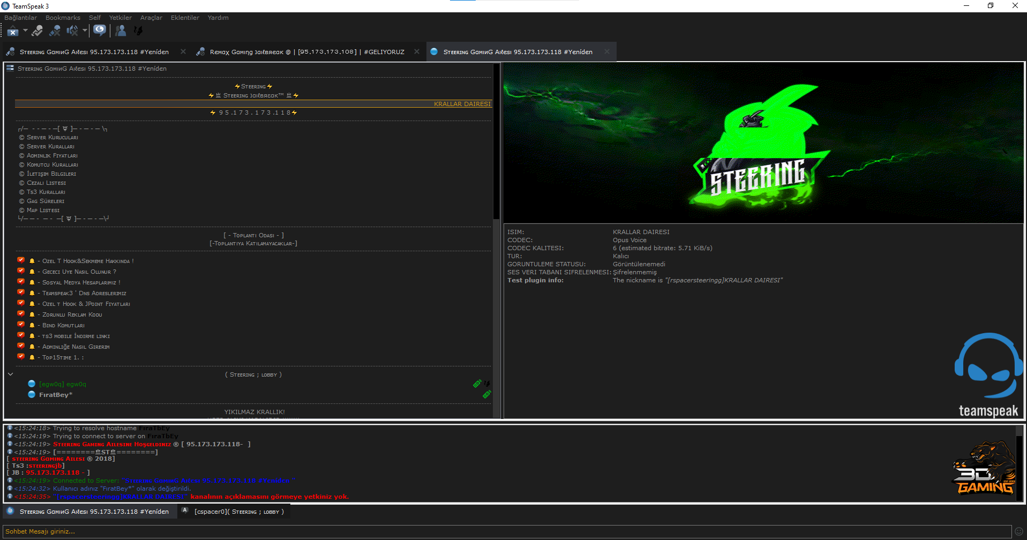The image size is (1027, 540).
Task: Open the Eklentiler menu
Action: tap(185, 18)
